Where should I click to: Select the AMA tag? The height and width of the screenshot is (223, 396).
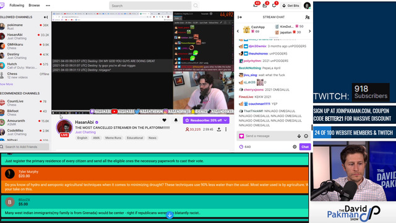97,138
